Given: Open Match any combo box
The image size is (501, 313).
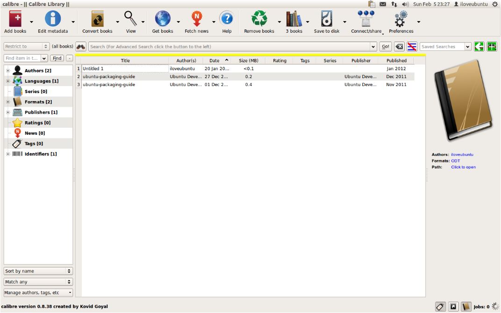Looking at the screenshot, I should pos(38,282).
